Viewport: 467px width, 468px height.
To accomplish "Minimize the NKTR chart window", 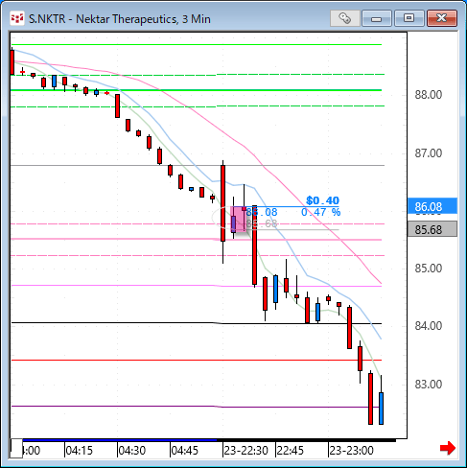I will point(377,18).
